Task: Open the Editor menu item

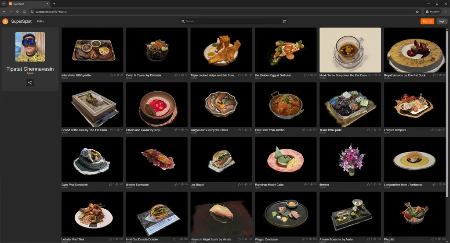Action: (40, 21)
